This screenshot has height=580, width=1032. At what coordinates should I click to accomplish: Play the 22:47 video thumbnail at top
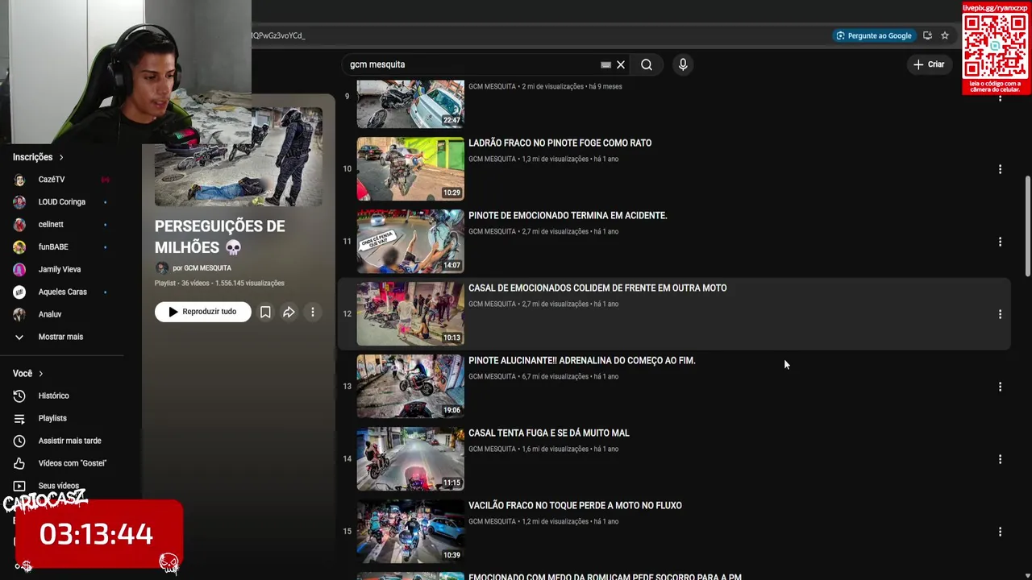click(x=410, y=104)
